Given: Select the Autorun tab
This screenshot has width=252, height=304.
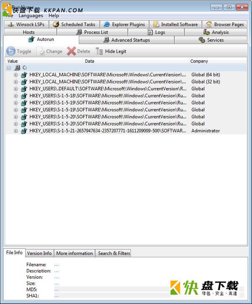Looking at the screenshot, I should click(41, 39).
